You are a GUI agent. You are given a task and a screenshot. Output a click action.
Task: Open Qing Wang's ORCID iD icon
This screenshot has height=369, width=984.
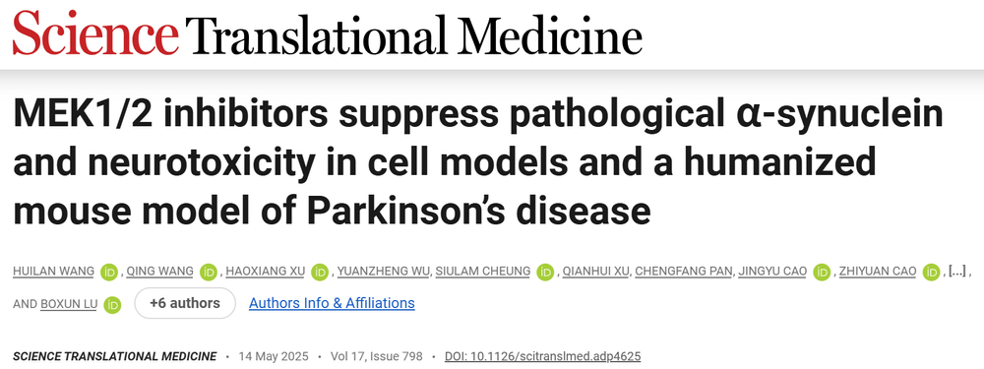209,272
